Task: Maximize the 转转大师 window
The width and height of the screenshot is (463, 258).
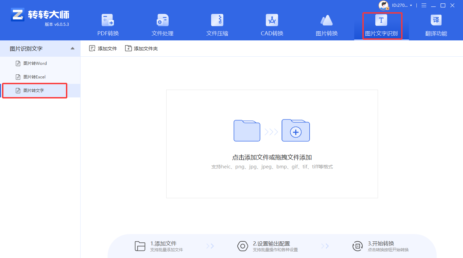Action: [443, 5]
